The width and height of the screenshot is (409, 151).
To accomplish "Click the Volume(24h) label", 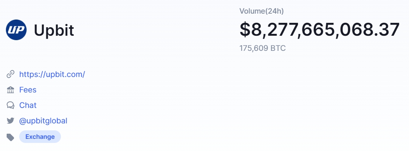I will [262, 11].
